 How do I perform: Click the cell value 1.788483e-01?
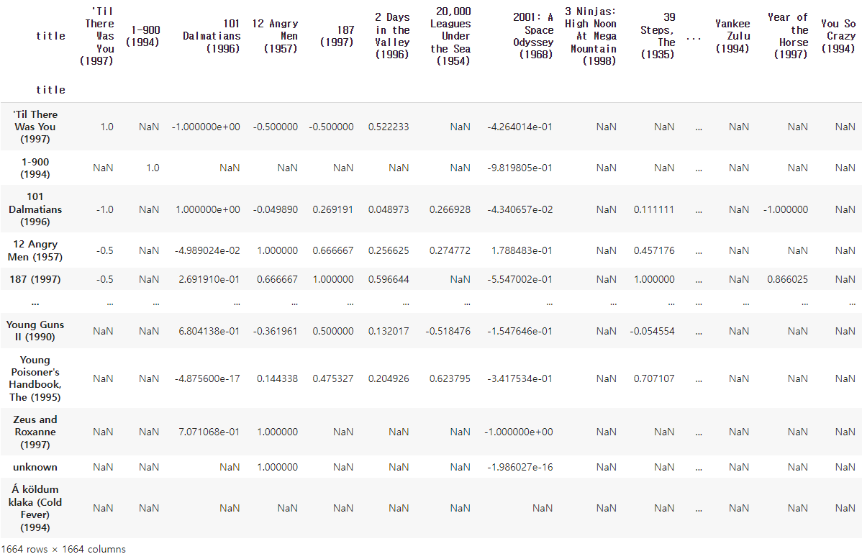522,250
